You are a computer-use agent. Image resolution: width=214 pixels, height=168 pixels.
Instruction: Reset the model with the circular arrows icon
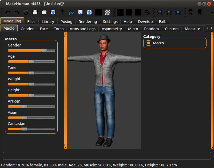[x=26, y=12]
